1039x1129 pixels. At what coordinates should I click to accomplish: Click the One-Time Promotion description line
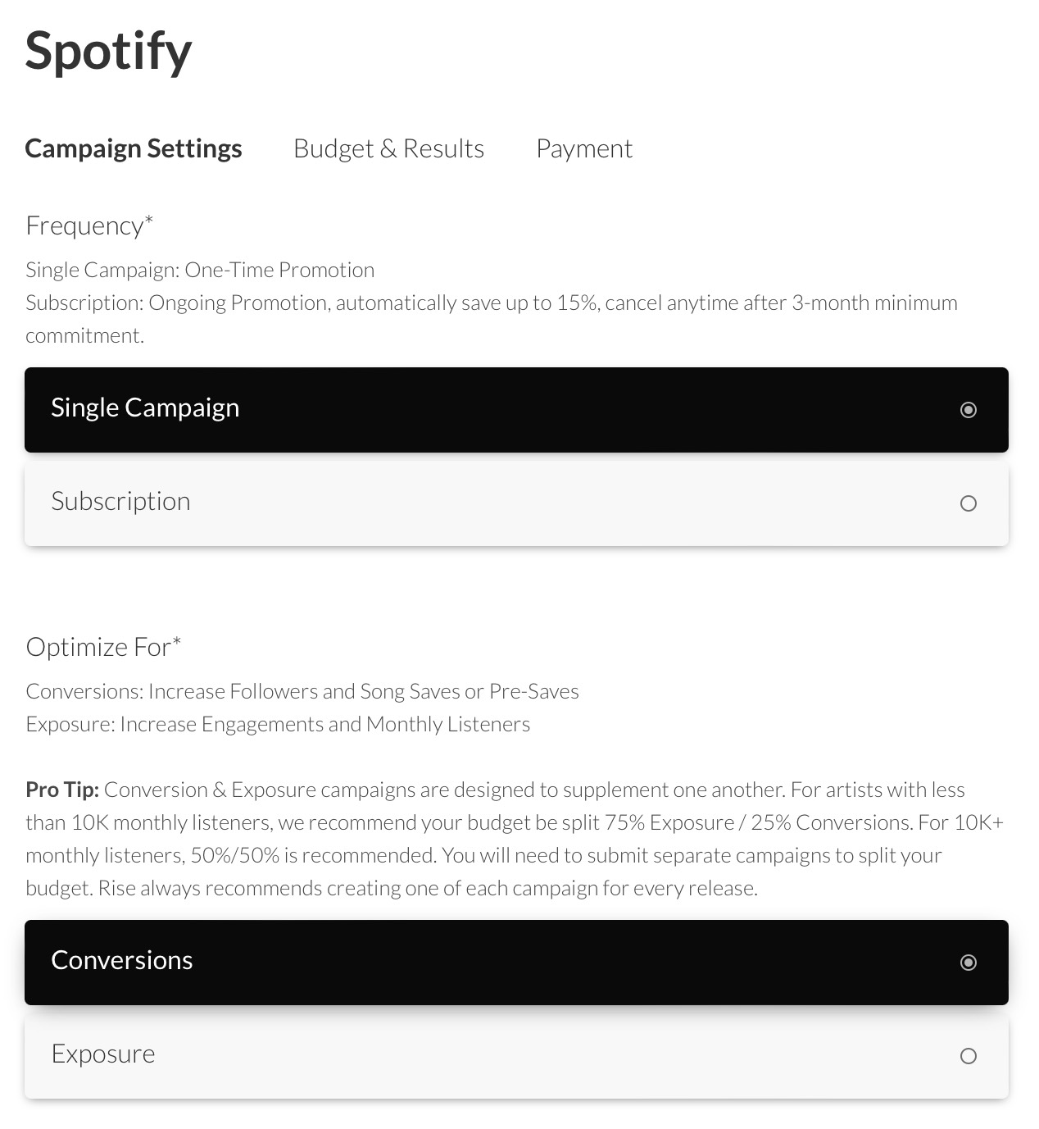[200, 270]
